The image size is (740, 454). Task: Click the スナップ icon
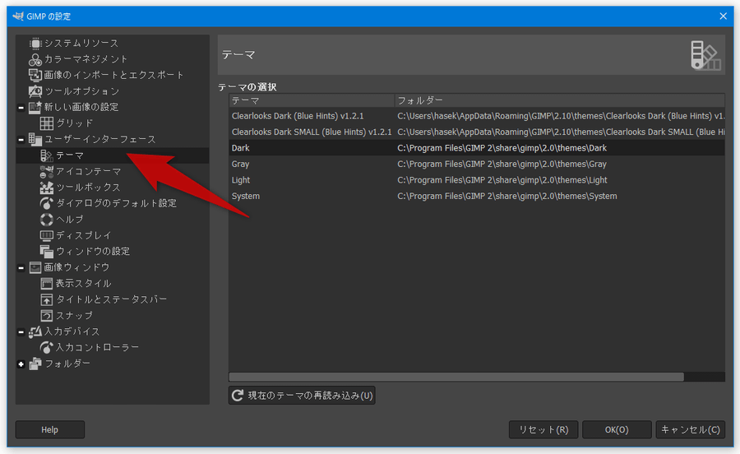pyautogui.click(x=47, y=316)
